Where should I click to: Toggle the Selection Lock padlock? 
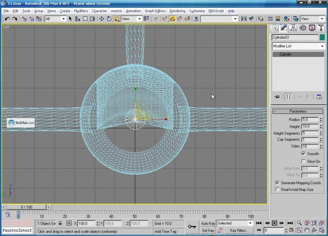[60, 223]
